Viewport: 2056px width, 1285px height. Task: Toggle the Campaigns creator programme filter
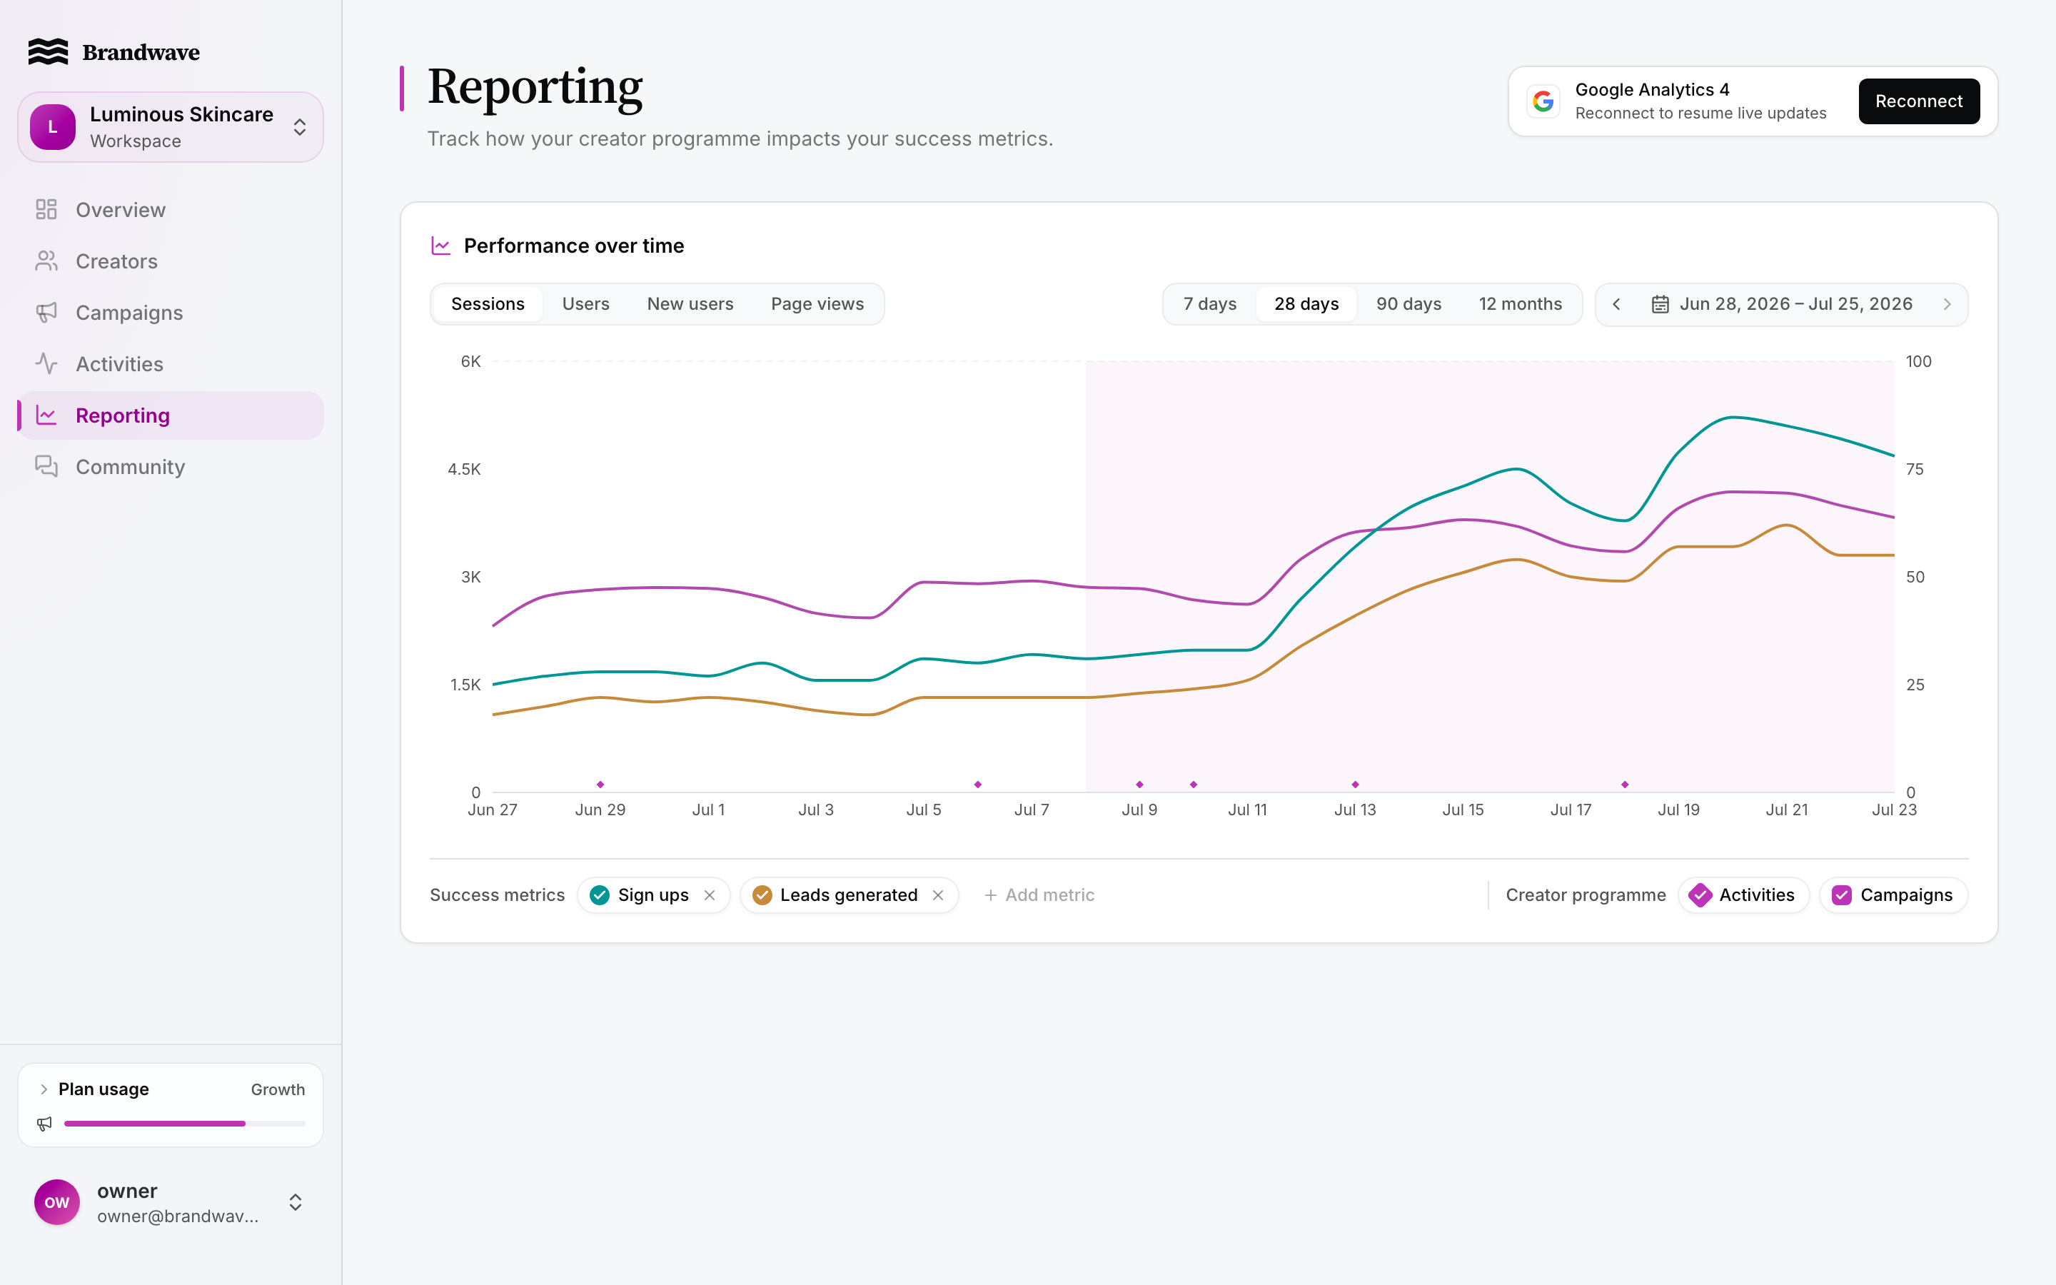tap(1893, 895)
